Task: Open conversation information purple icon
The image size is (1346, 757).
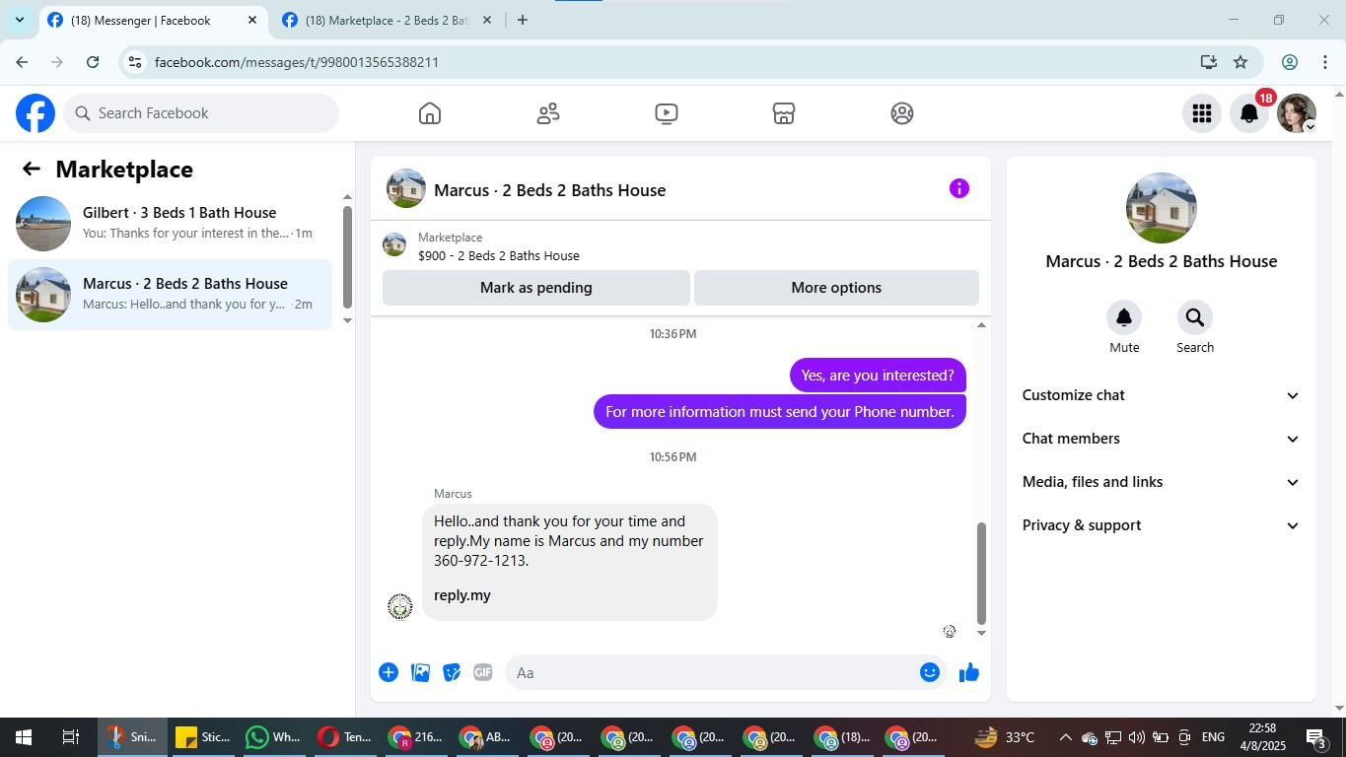Action: [959, 188]
